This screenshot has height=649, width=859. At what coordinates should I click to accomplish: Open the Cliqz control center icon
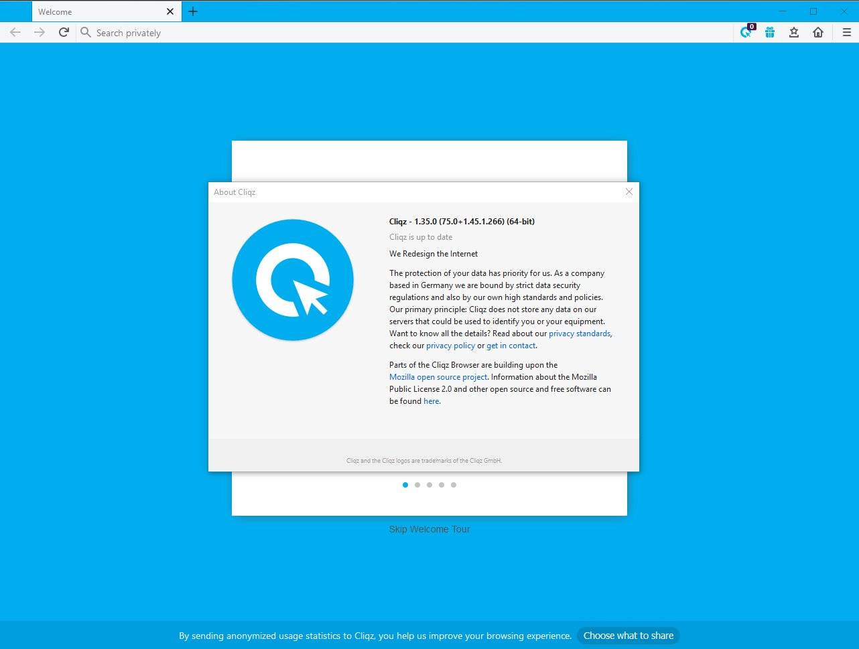[746, 31]
